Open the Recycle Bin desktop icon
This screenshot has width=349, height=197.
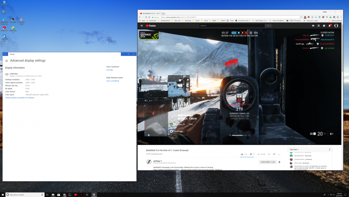click(4, 3)
